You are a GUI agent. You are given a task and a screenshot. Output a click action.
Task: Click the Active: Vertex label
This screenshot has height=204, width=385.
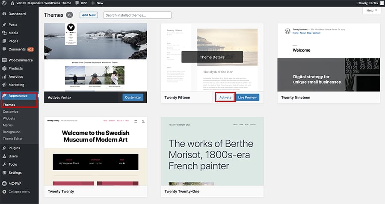(59, 98)
